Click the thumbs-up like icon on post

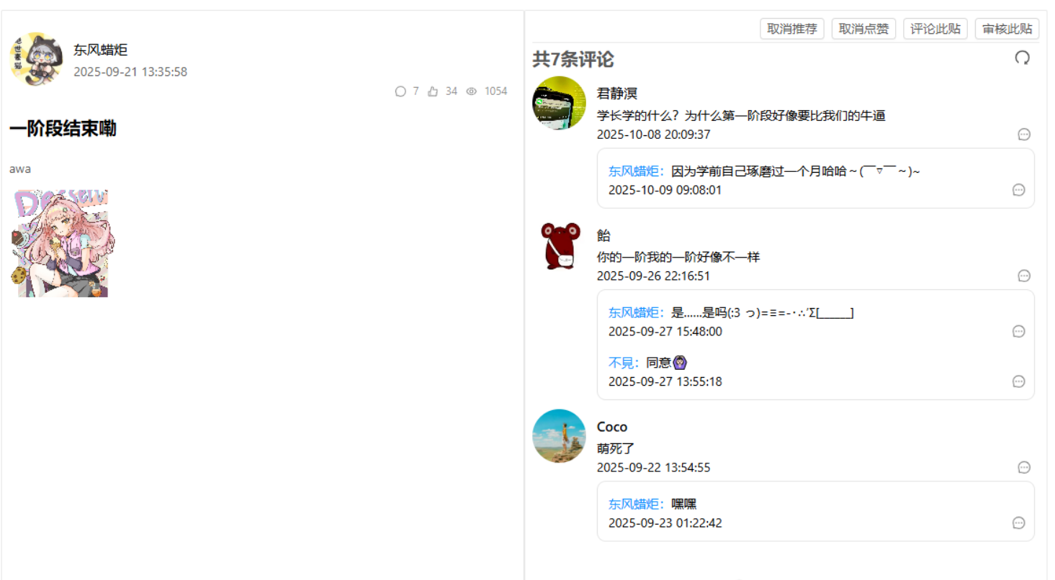(x=433, y=91)
